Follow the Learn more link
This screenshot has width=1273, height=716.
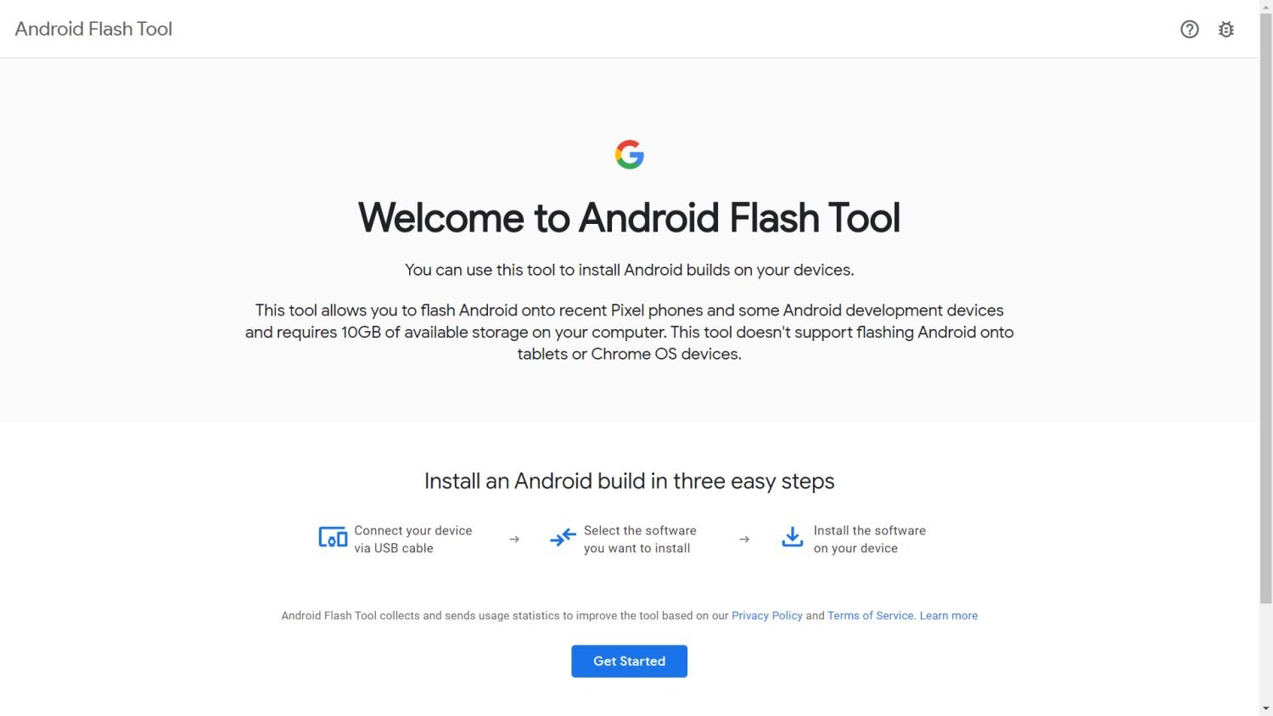[x=948, y=616]
